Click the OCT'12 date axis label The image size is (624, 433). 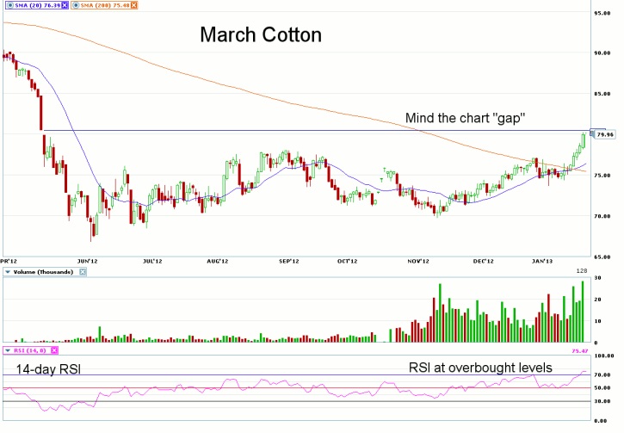click(347, 262)
